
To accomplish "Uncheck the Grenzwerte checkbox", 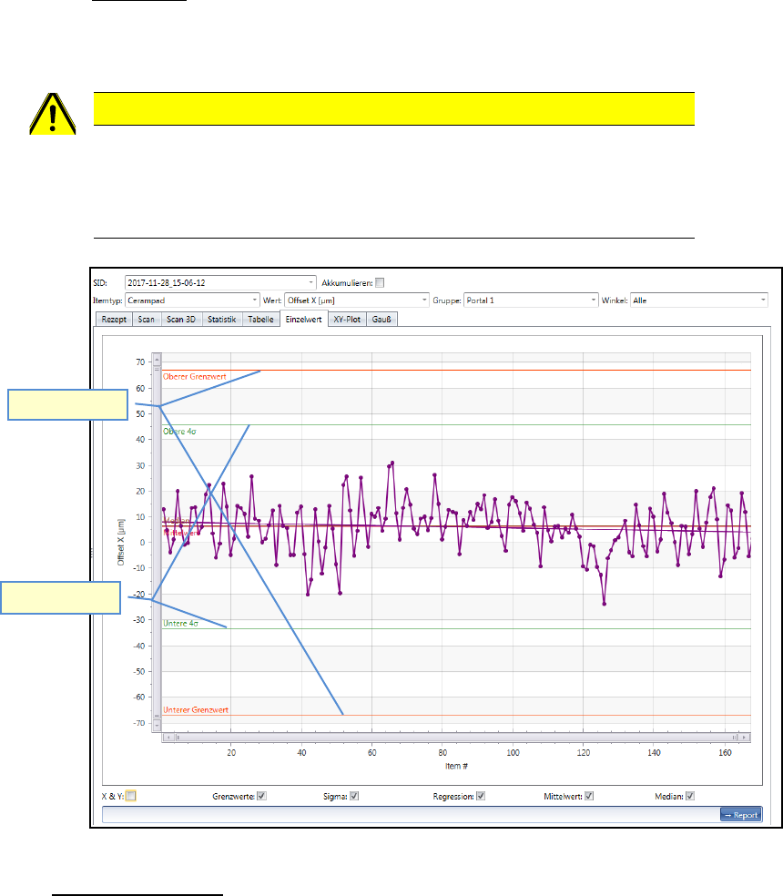I will pos(261,796).
